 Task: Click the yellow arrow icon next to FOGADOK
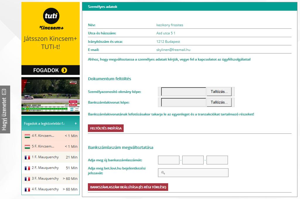(64, 70)
